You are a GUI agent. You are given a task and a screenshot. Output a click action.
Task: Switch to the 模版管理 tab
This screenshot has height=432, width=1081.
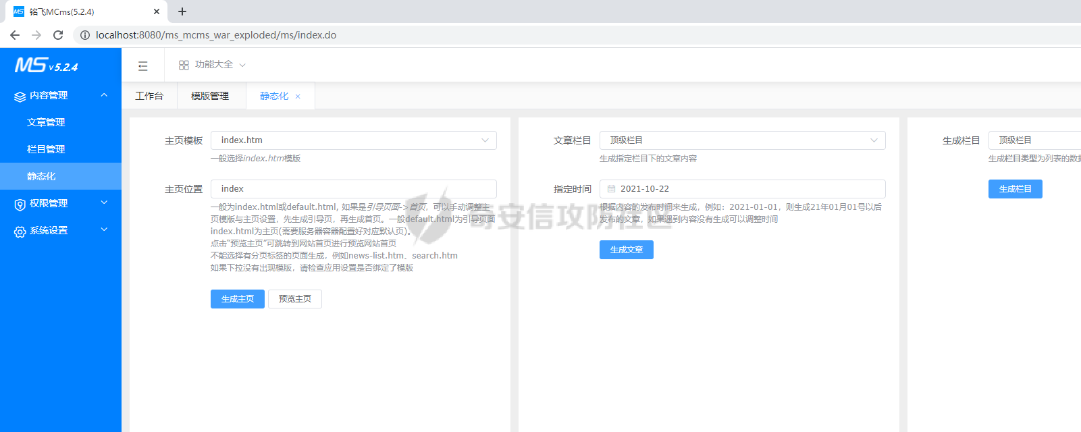[x=210, y=96]
